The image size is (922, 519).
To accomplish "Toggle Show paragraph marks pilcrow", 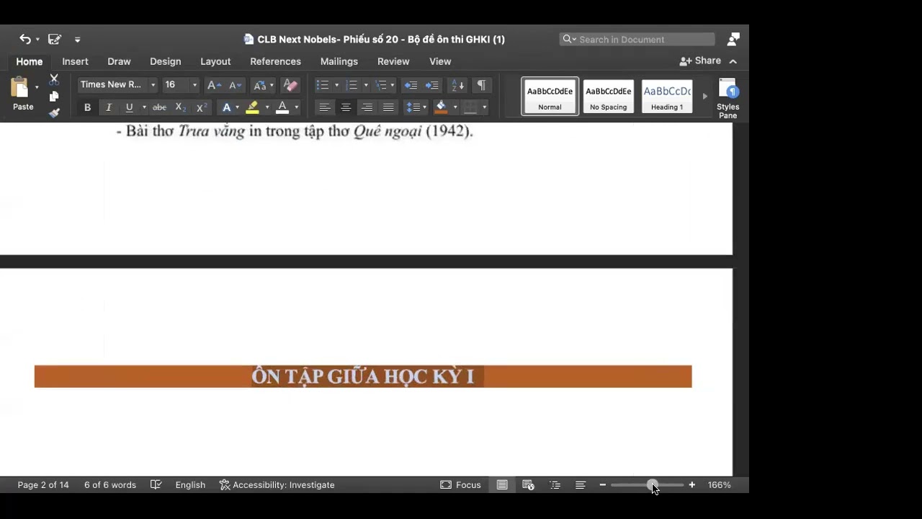I will (481, 85).
